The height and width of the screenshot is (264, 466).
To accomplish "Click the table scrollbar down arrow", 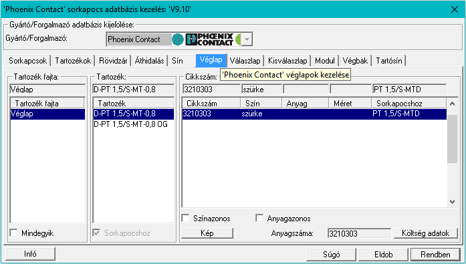I will [453, 202].
